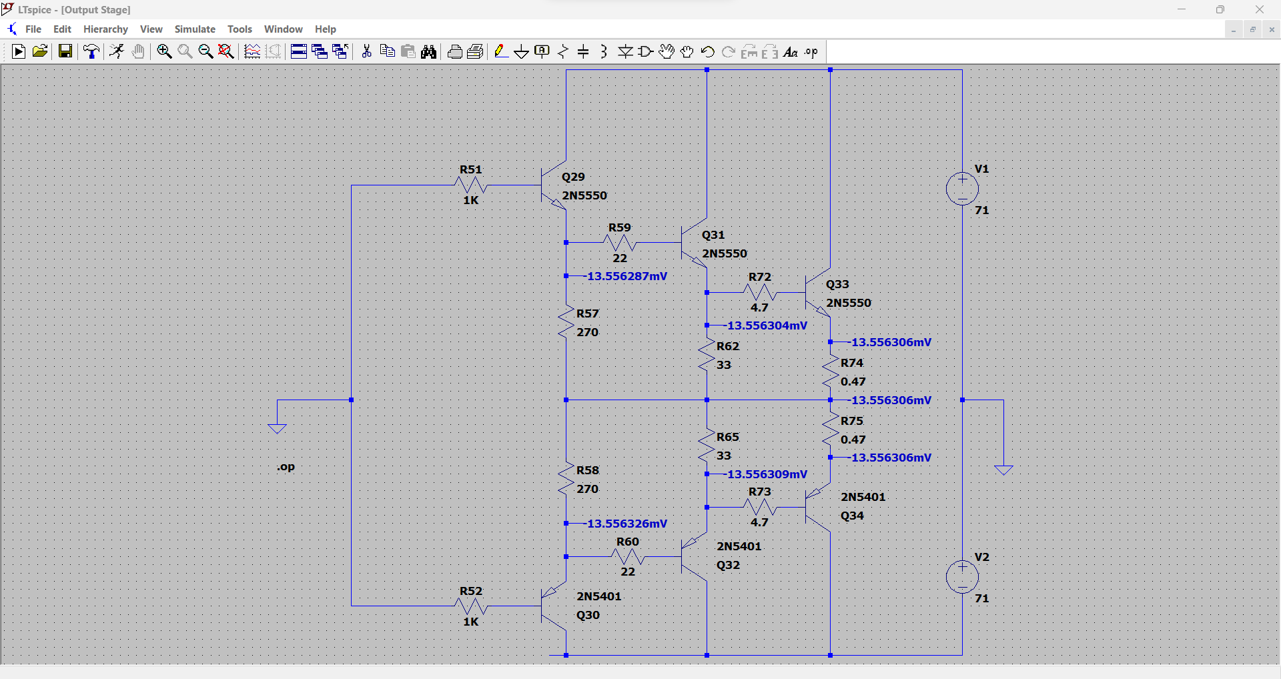The height and width of the screenshot is (679, 1281).
Task: Click the Zoom to Fit icon
Action: [x=226, y=52]
